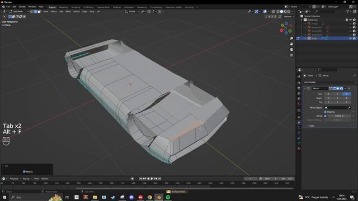Switch to the Shading workspace tab
The width and height of the screenshot is (358, 201).
click(x=117, y=7)
